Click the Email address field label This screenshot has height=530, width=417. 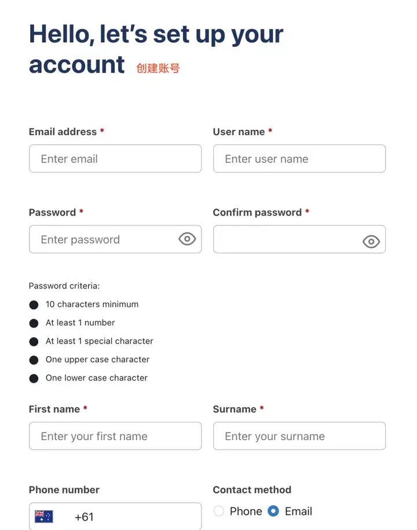pos(63,131)
